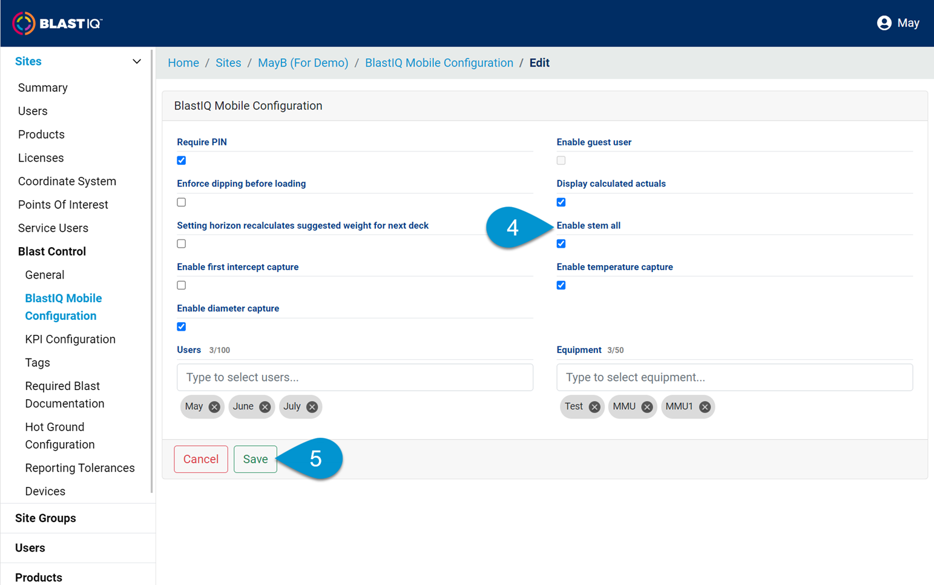This screenshot has width=934, height=585.
Task: Toggle Enable guest user checkbox
Action: 561,160
